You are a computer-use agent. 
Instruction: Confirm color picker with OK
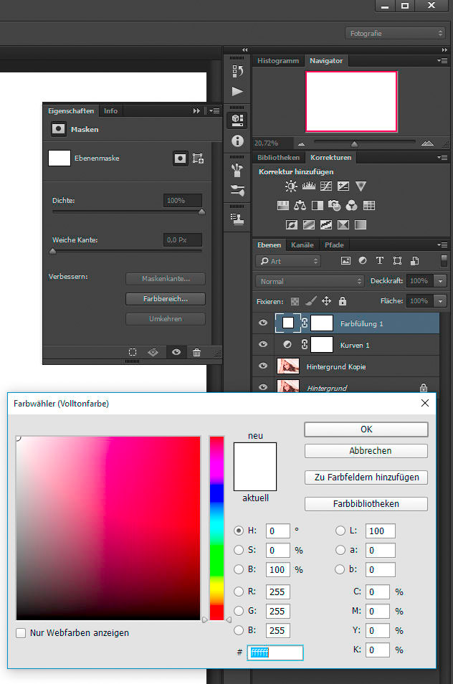[x=366, y=429]
